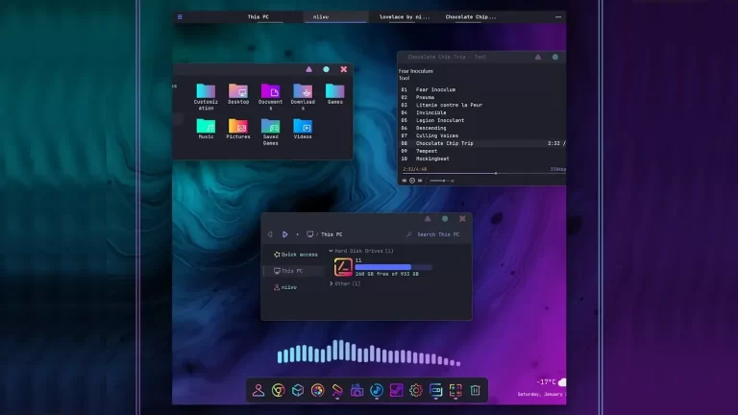Open the Videos folder icon
This screenshot has height=415, width=738.
tap(303, 127)
